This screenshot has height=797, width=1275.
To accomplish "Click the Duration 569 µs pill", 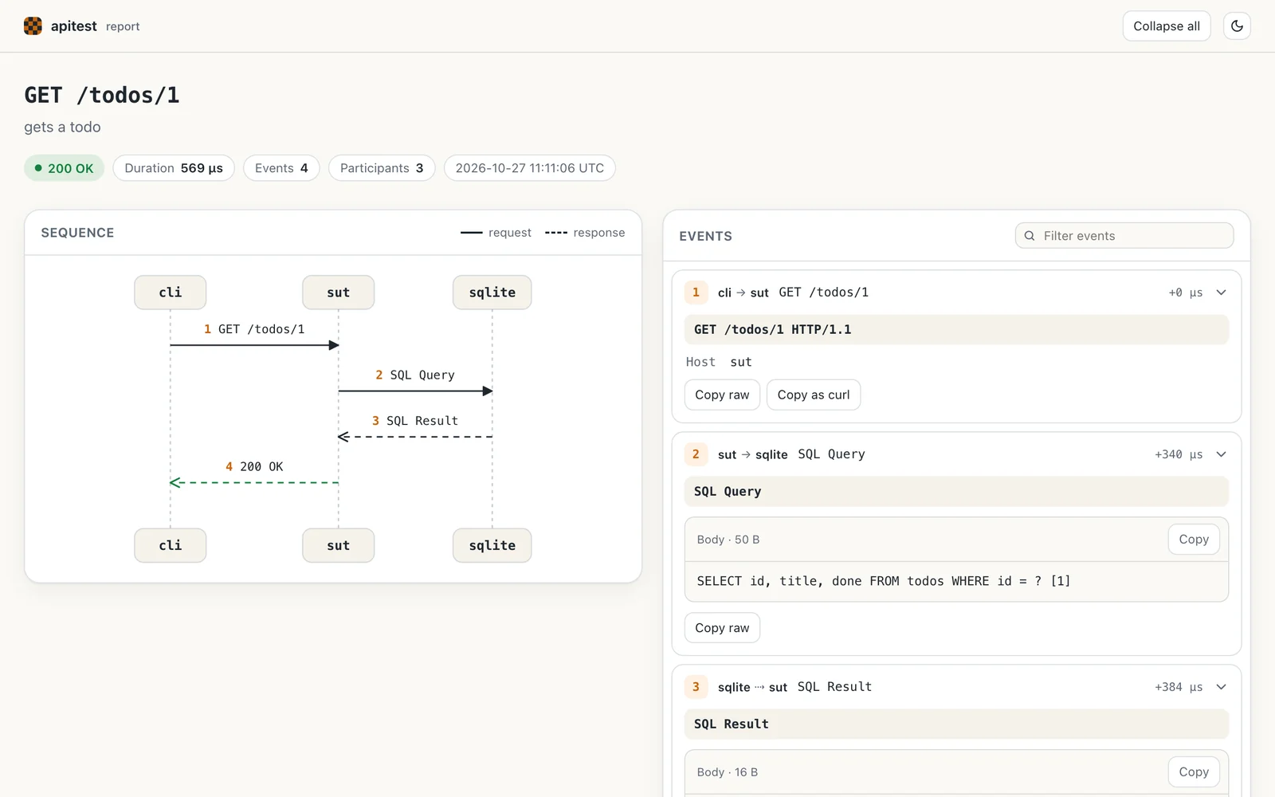I will pyautogui.click(x=174, y=168).
